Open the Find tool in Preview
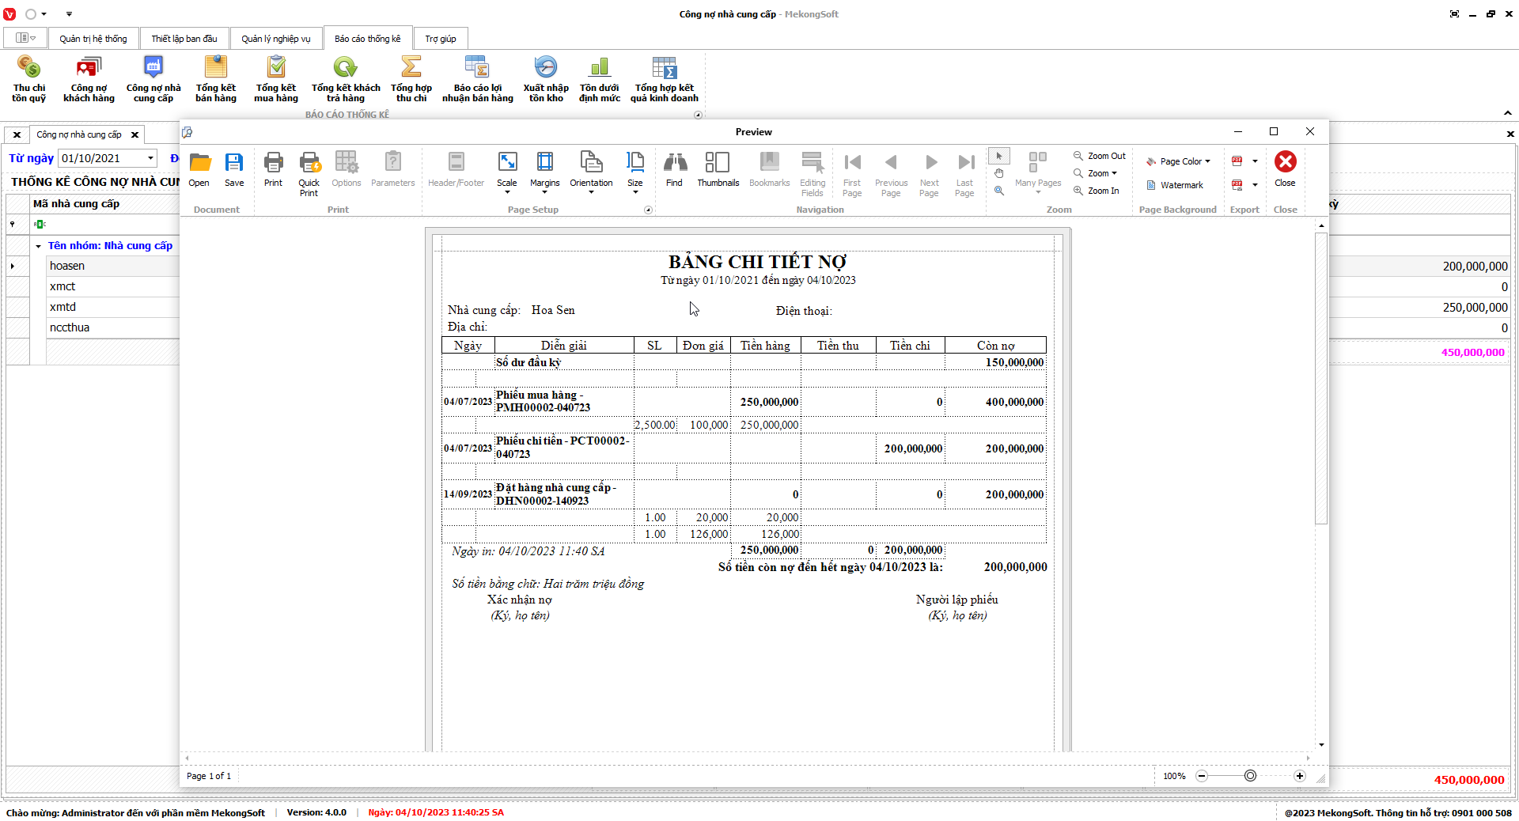The image size is (1519, 821). (674, 170)
